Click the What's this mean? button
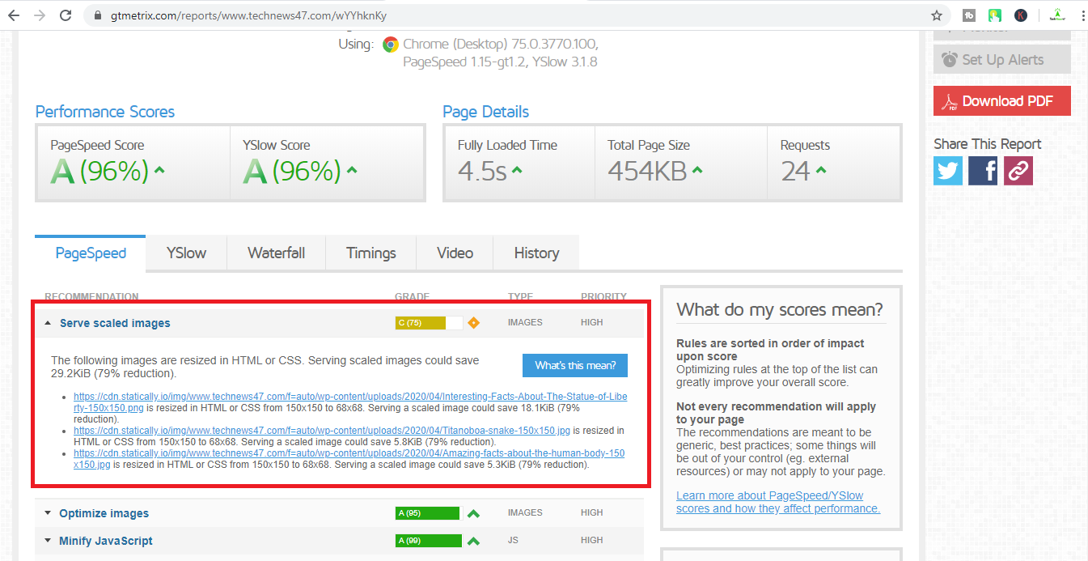 point(575,365)
